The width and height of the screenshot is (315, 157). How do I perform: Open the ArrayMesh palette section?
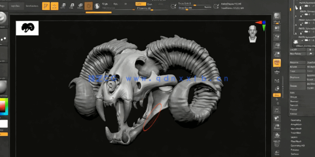(296, 124)
